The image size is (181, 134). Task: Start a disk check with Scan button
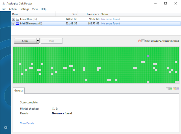25,41
